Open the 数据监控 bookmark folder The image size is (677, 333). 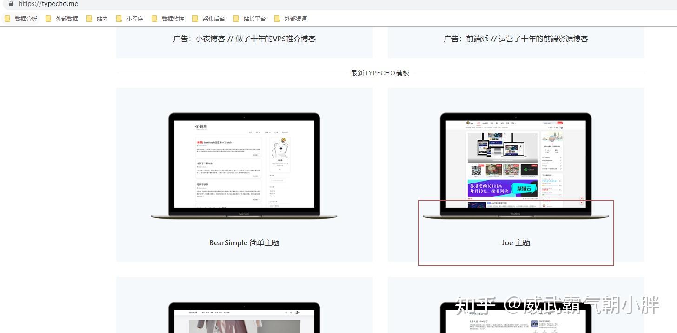[x=168, y=19]
